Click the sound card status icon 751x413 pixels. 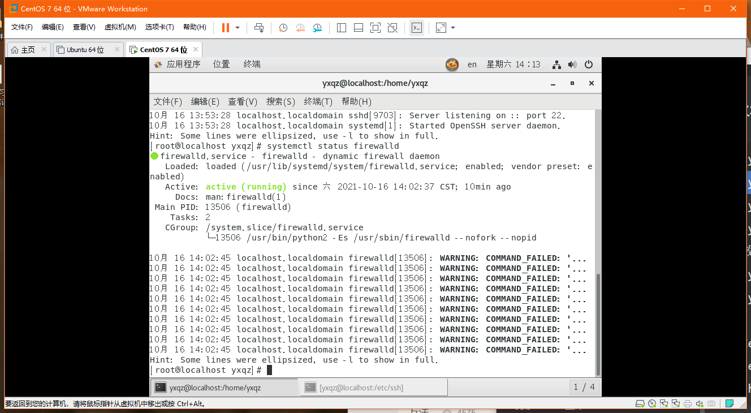[x=700, y=404]
